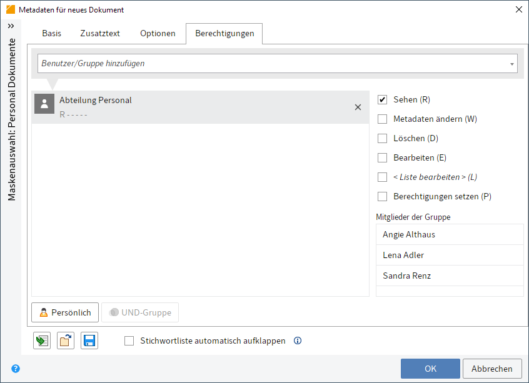Toggle Stichwortliste automatisch aufklappen checkbox
This screenshot has height=383, width=529.
point(129,341)
